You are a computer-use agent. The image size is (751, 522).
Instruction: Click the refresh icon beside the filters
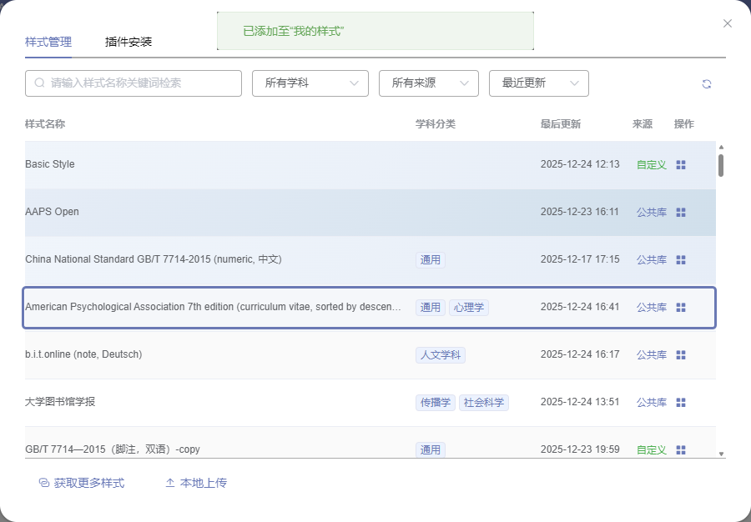(707, 83)
